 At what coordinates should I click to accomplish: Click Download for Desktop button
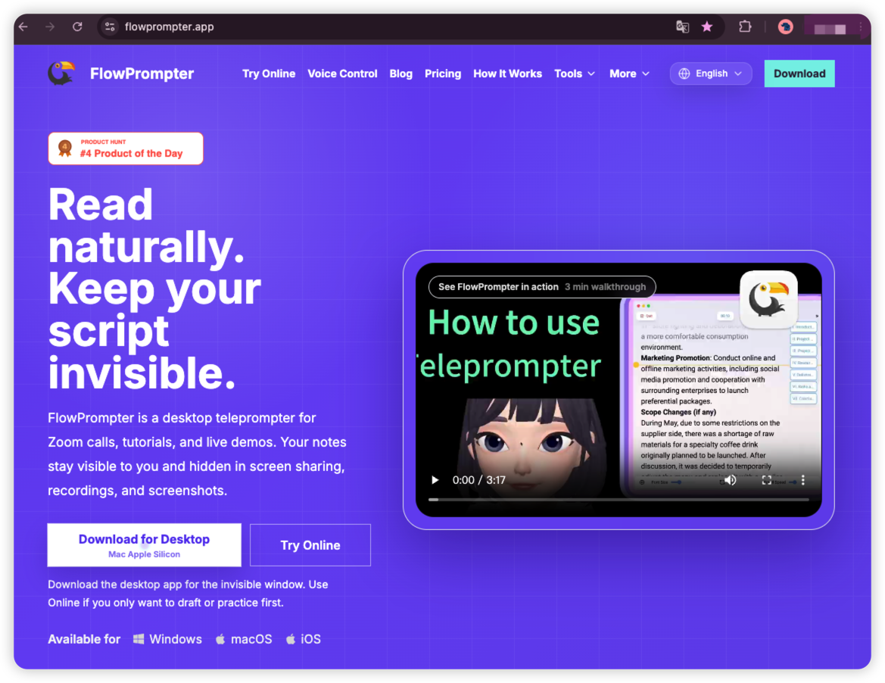click(x=144, y=544)
